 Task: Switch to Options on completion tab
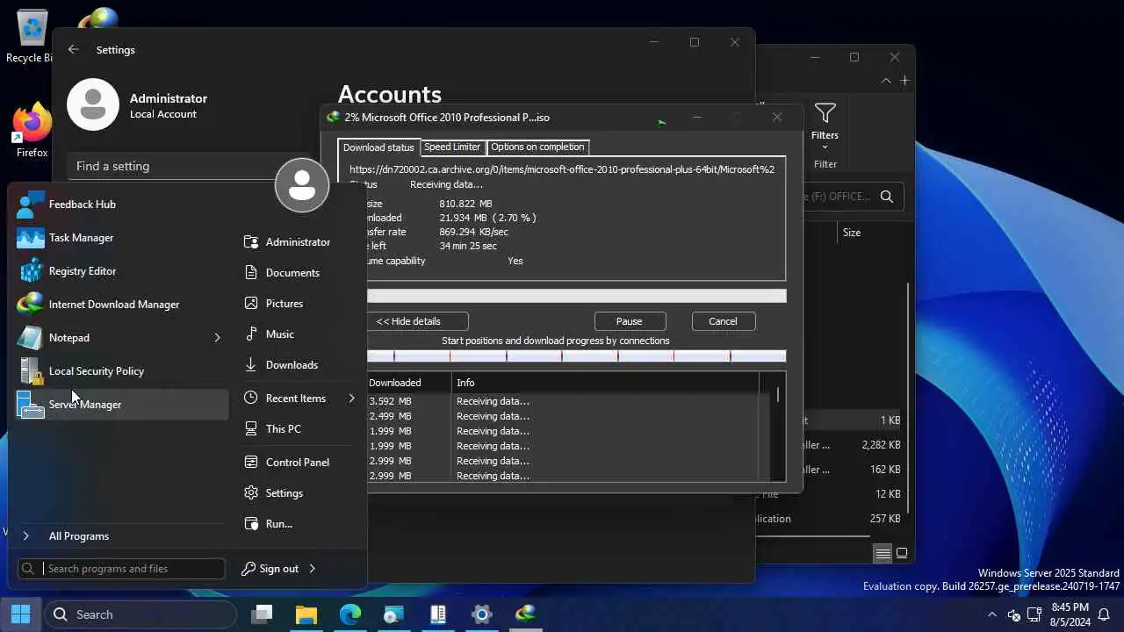(537, 147)
